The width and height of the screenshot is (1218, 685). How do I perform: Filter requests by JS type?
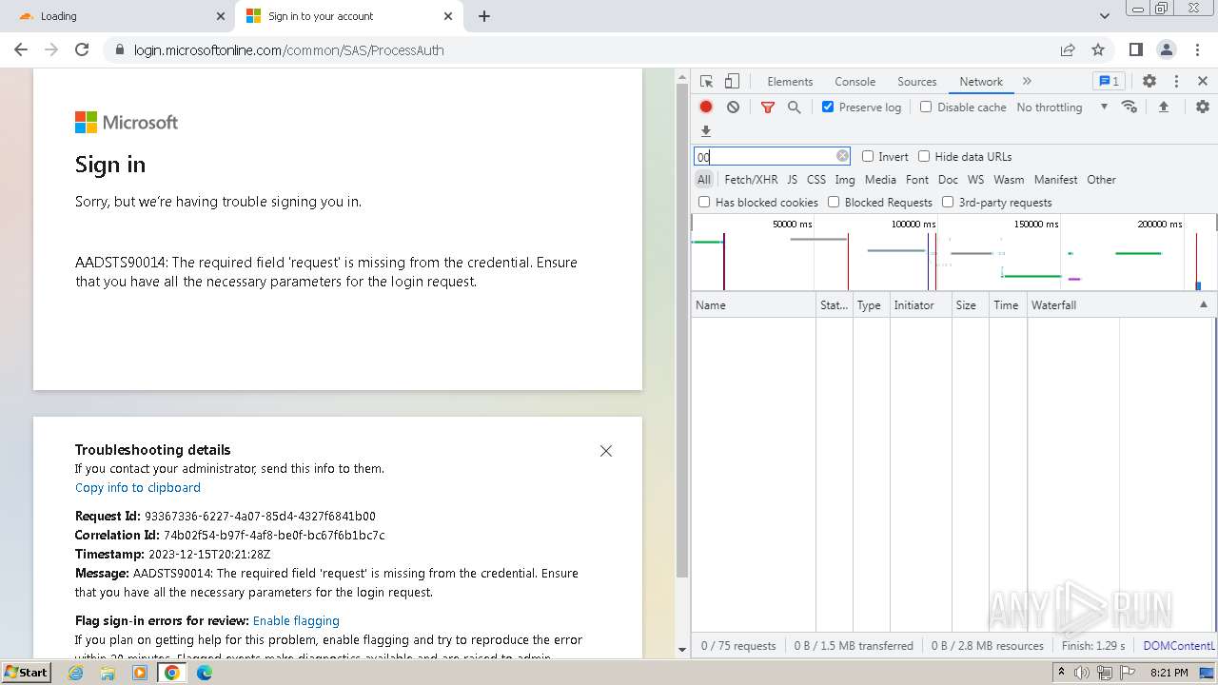pos(792,179)
